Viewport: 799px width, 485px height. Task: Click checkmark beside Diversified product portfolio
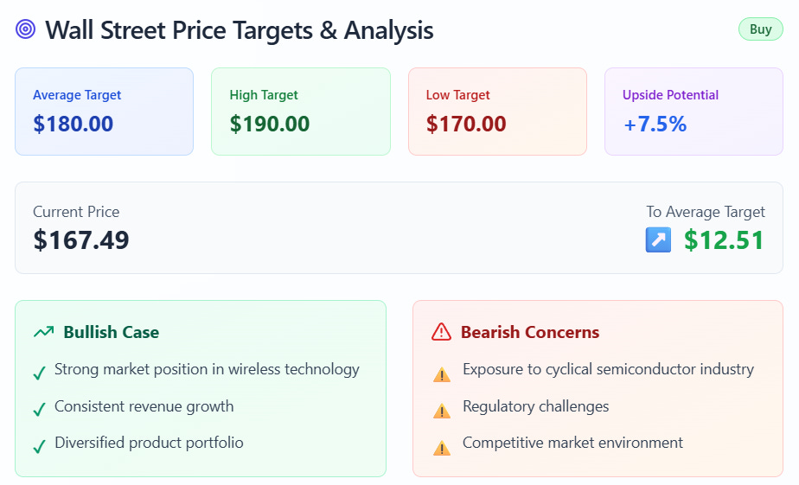39,447
